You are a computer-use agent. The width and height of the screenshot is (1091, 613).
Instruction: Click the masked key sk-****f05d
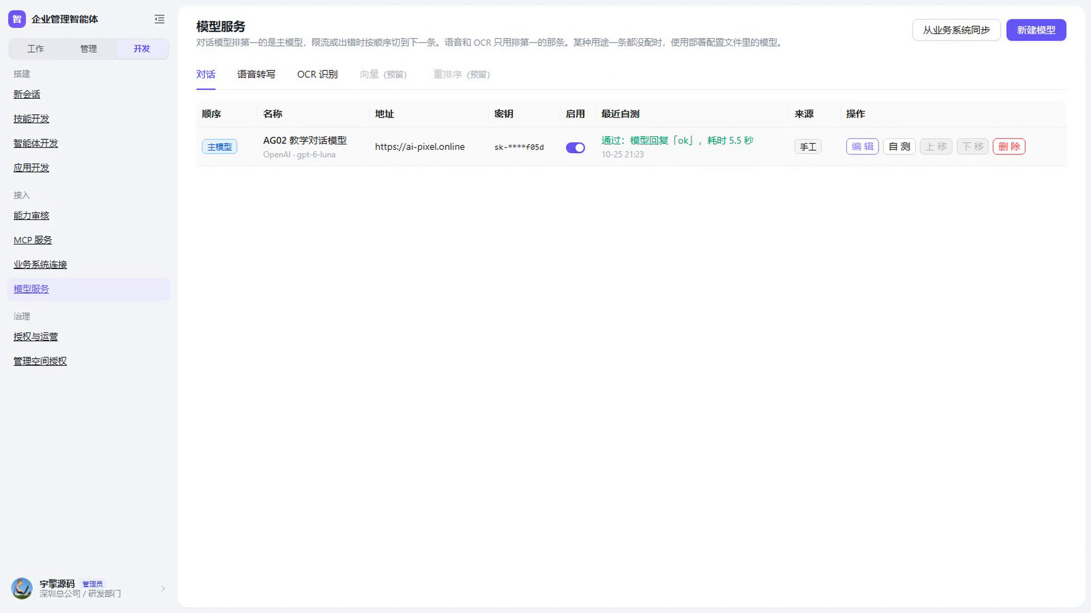[519, 147]
